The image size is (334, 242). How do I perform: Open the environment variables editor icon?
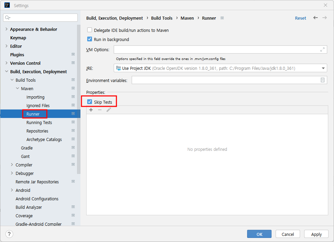(x=322, y=80)
